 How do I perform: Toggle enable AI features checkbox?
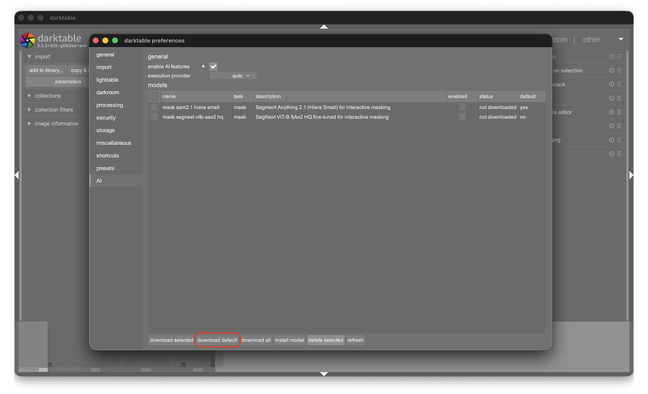click(213, 66)
